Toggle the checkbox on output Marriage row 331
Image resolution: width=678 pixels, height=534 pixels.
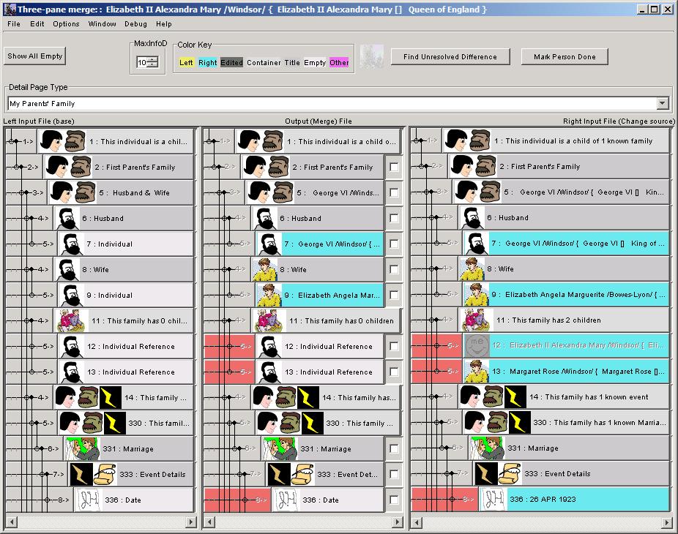[394, 449]
